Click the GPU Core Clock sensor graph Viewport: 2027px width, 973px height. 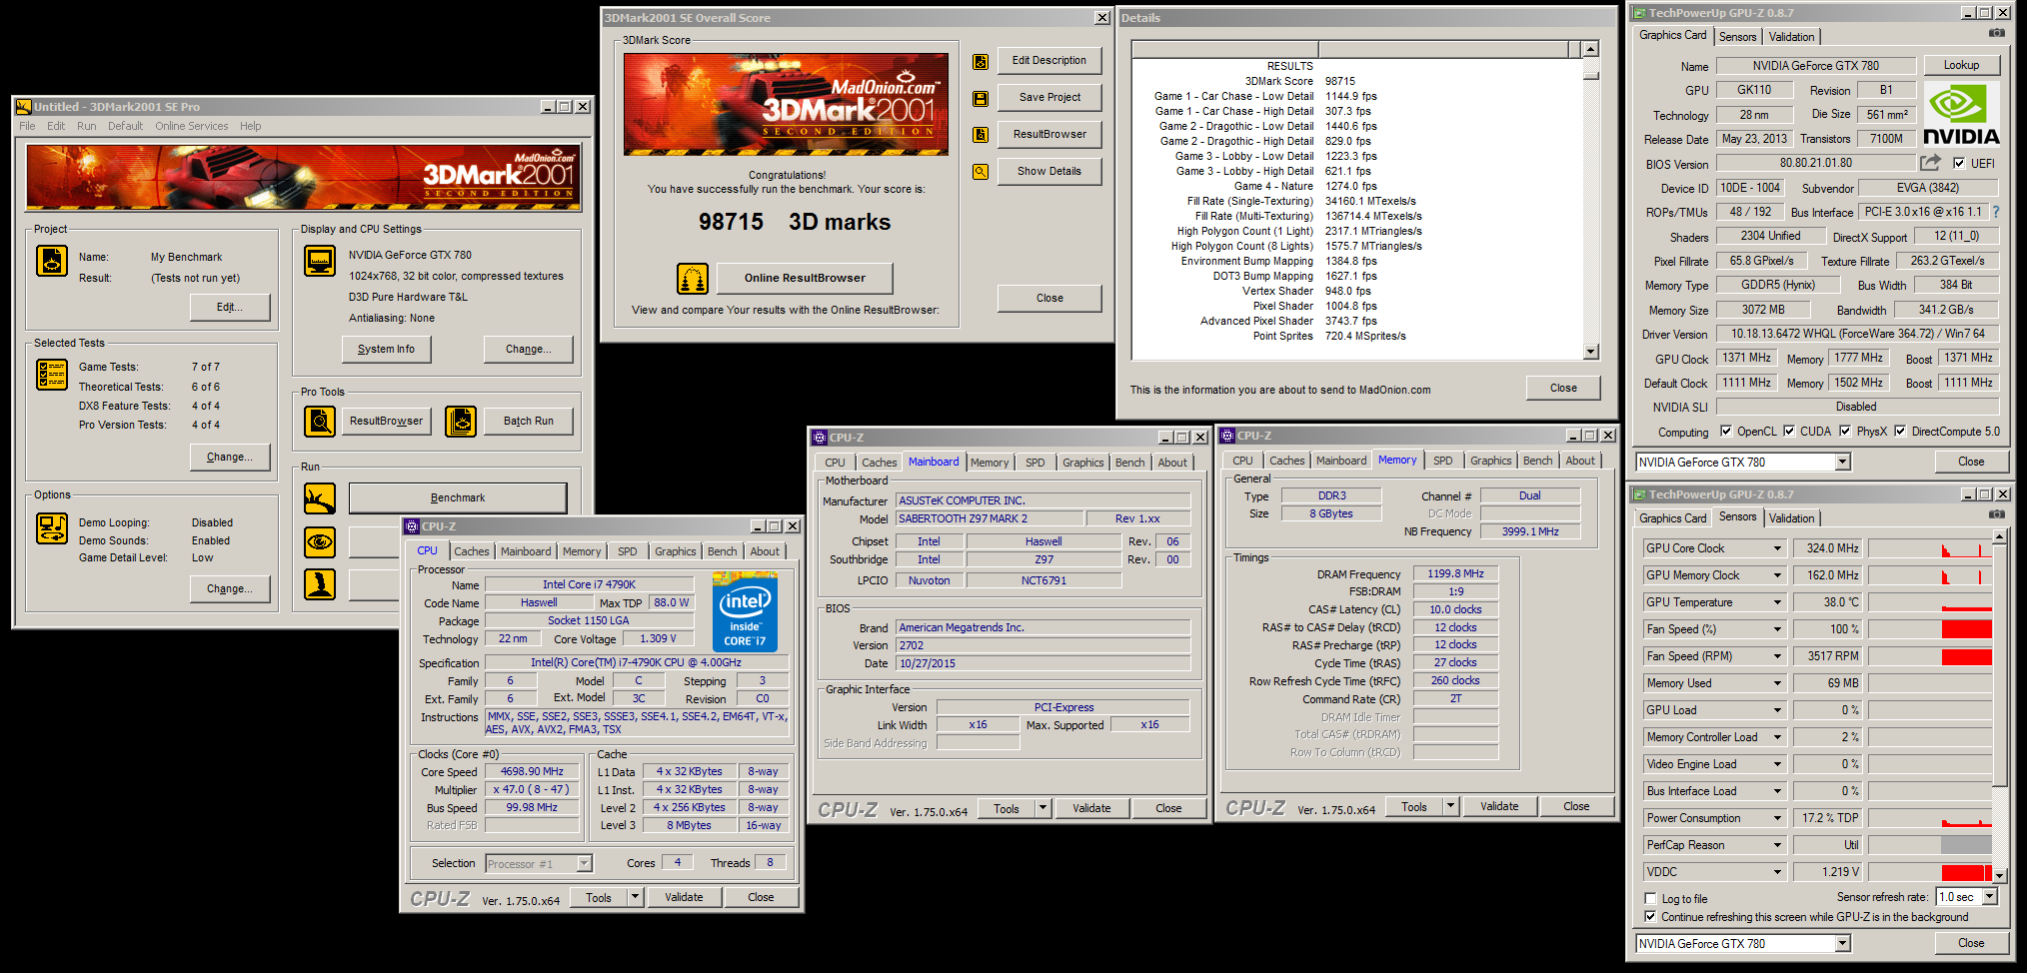pyautogui.click(x=1929, y=548)
